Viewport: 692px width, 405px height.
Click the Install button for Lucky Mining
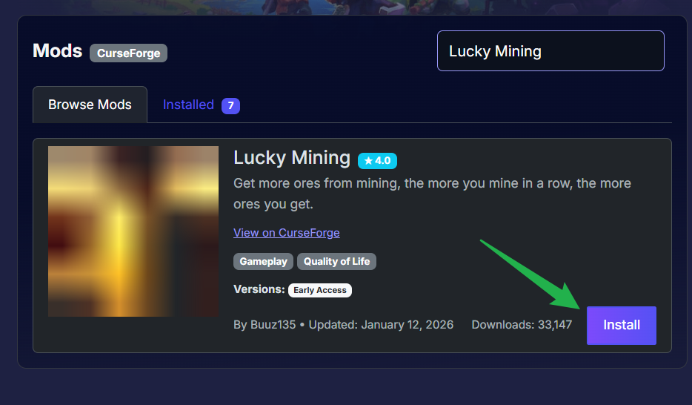point(621,325)
